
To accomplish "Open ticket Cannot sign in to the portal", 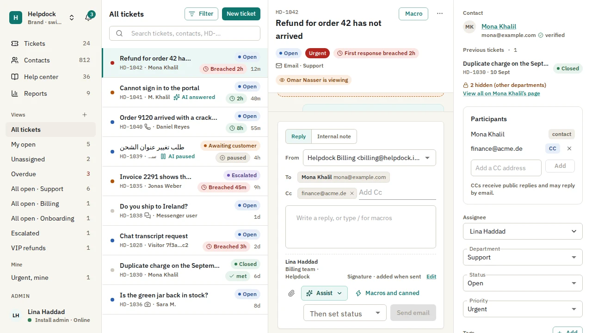I will point(185,92).
